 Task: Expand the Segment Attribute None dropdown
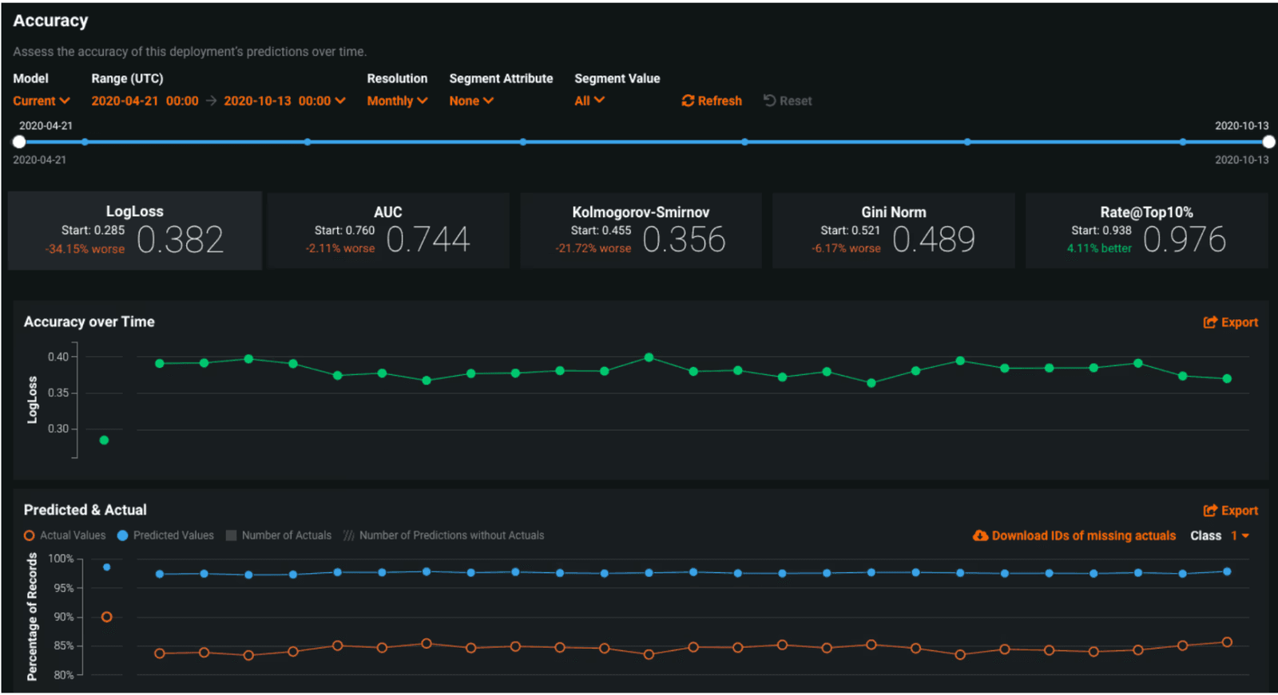pos(471,101)
